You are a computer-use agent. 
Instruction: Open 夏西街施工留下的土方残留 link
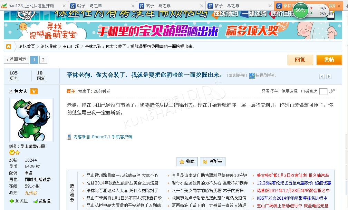coord(209,206)
